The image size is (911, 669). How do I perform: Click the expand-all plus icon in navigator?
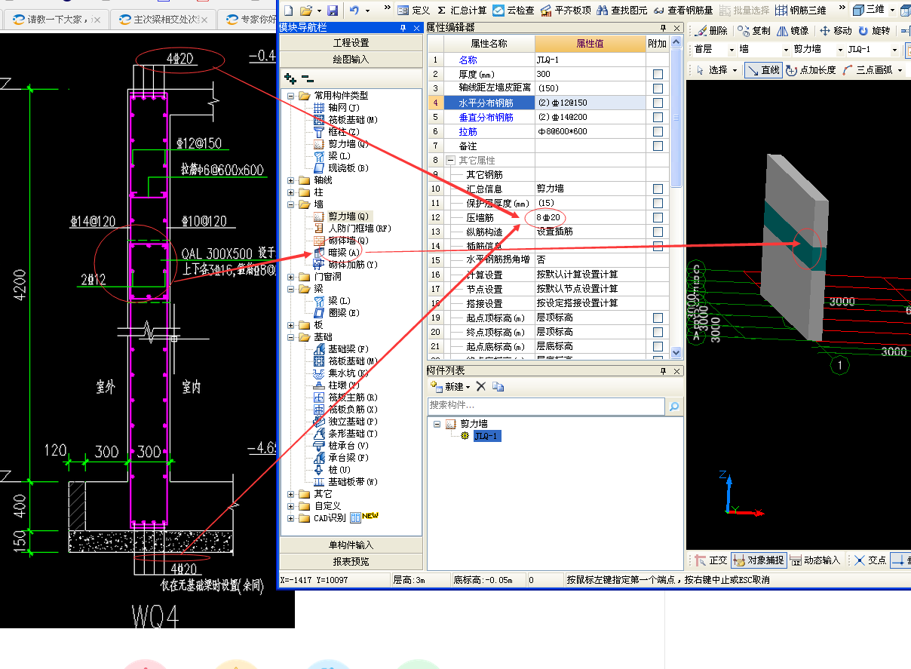[290, 78]
